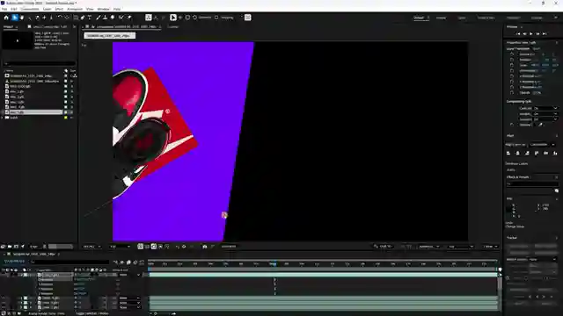Play the preview with the Play button

point(531,33)
